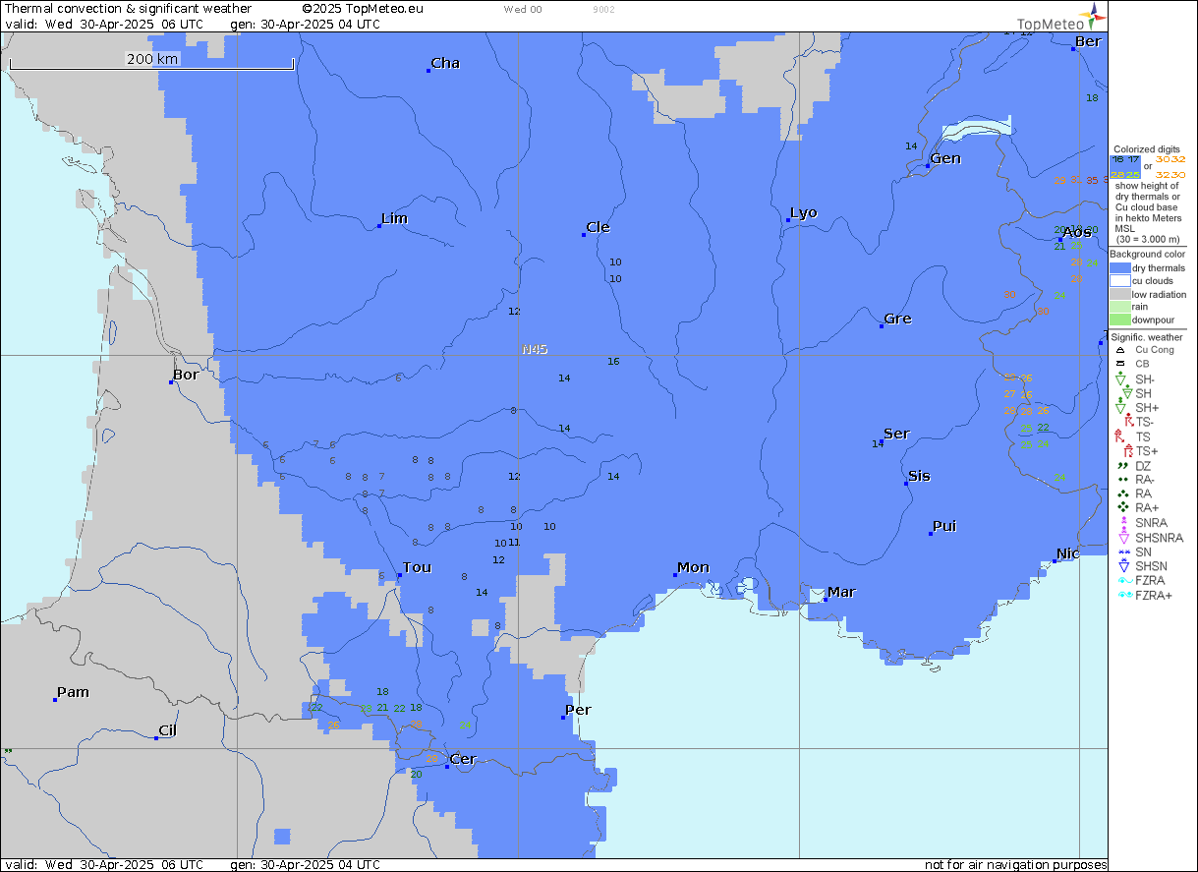Click the Aos city label
Image resolution: width=1198 pixels, height=872 pixels.
(1077, 232)
